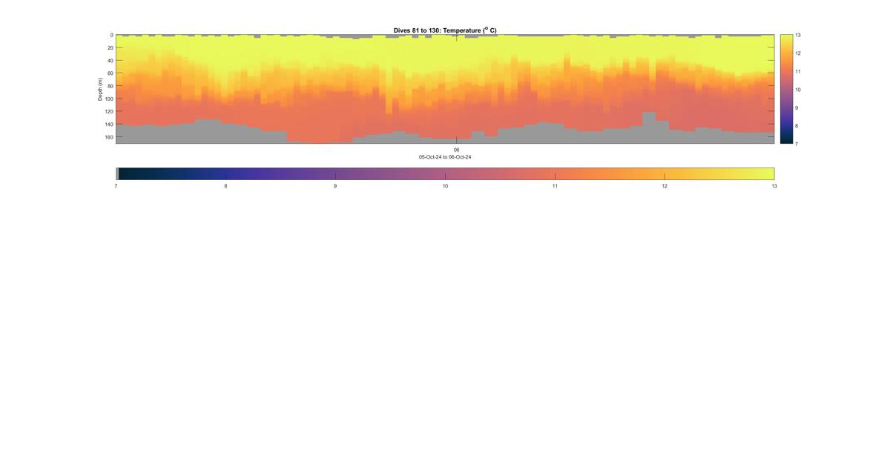The image size is (890, 461).
Task: Click horizontal colorbar tick label '11'
Action: click(555, 186)
